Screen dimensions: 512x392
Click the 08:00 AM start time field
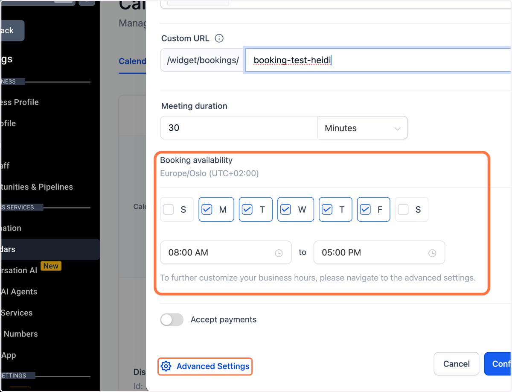click(x=226, y=252)
